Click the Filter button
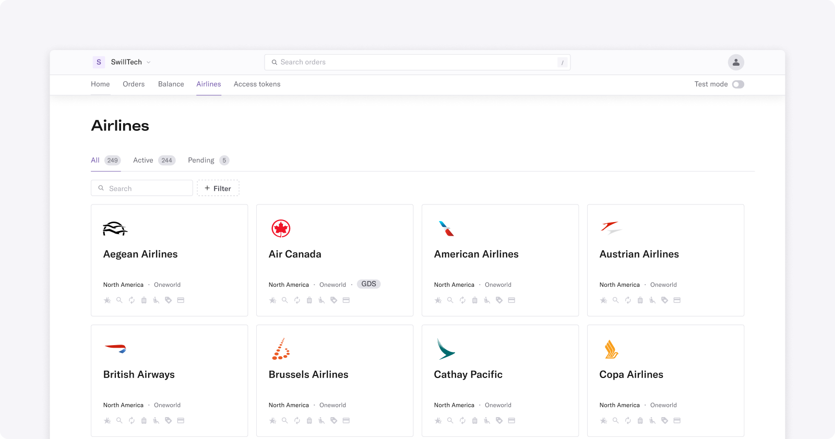Screen dimensions: 835x439 tap(218, 188)
